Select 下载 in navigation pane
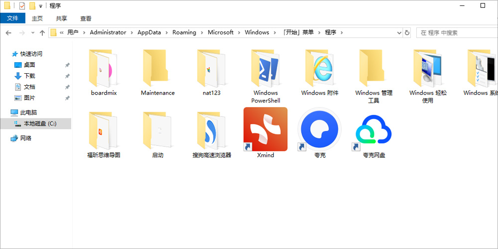 point(29,76)
